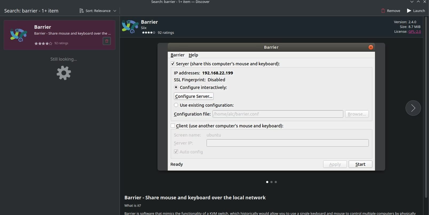Select the 'Use existing configuration' radio button
This screenshot has height=215, width=429.
coord(176,105)
